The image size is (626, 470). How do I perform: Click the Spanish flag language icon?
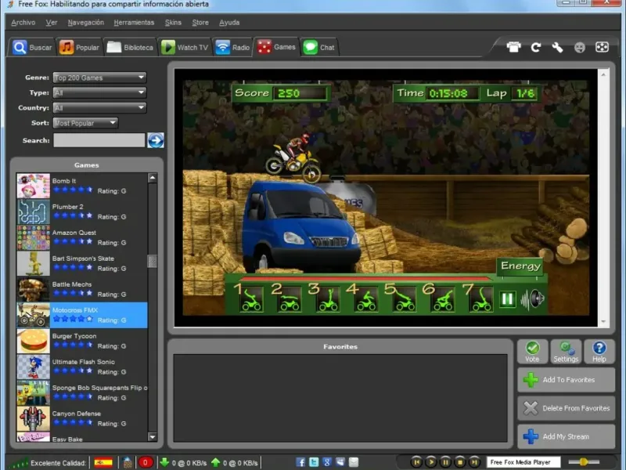103,462
